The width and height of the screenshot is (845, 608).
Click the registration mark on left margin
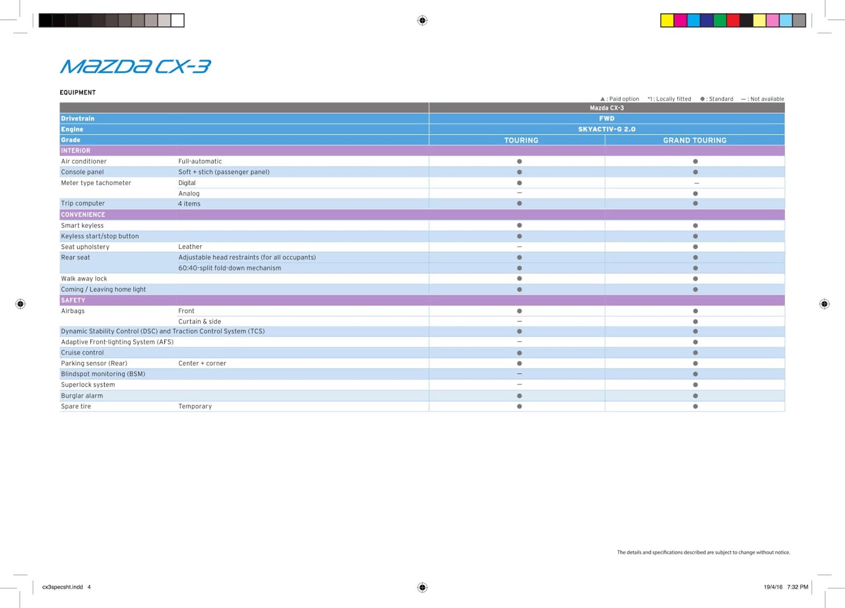20,304
